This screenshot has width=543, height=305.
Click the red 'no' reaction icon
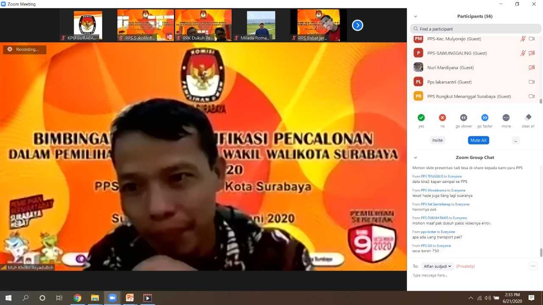point(442,118)
